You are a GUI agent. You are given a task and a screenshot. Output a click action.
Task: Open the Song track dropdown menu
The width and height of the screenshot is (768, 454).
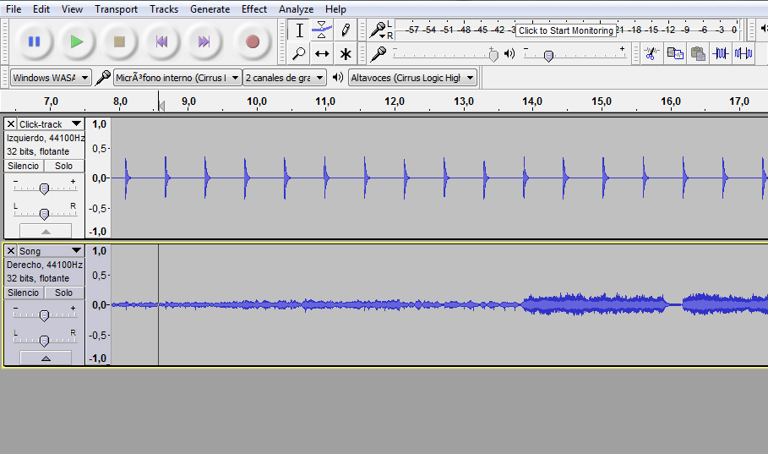(x=51, y=251)
